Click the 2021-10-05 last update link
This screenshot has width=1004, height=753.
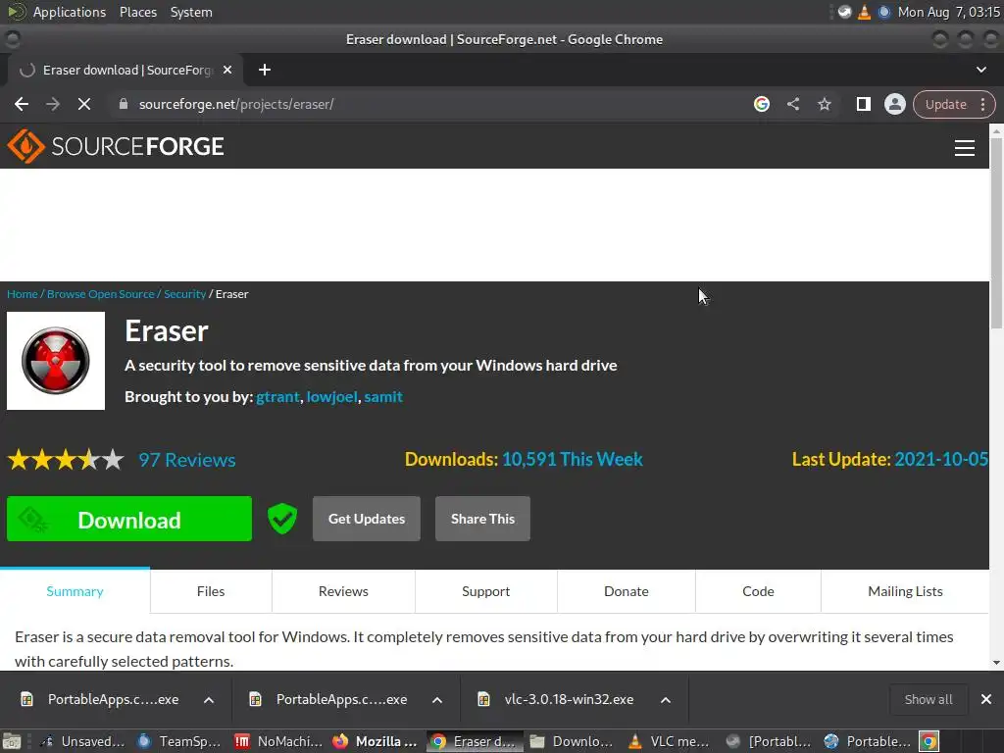pos(941,459)
